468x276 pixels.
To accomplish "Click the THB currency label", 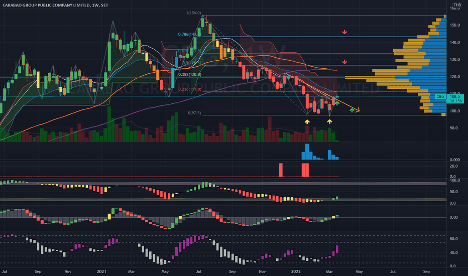I will point(457,5).
